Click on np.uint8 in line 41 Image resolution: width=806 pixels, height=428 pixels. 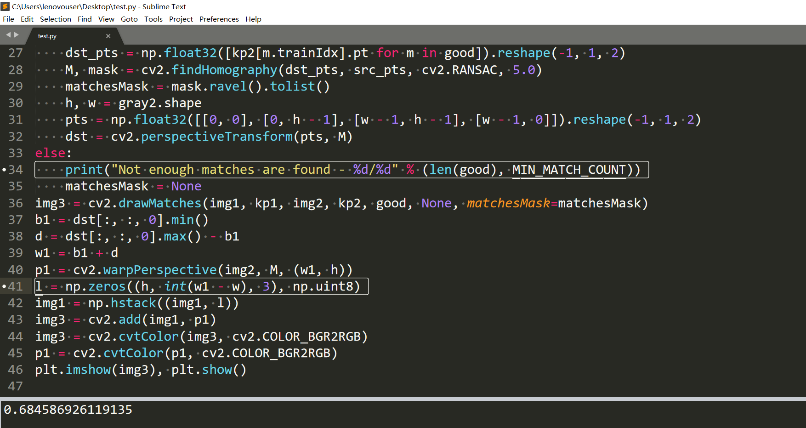coord(323,286)
